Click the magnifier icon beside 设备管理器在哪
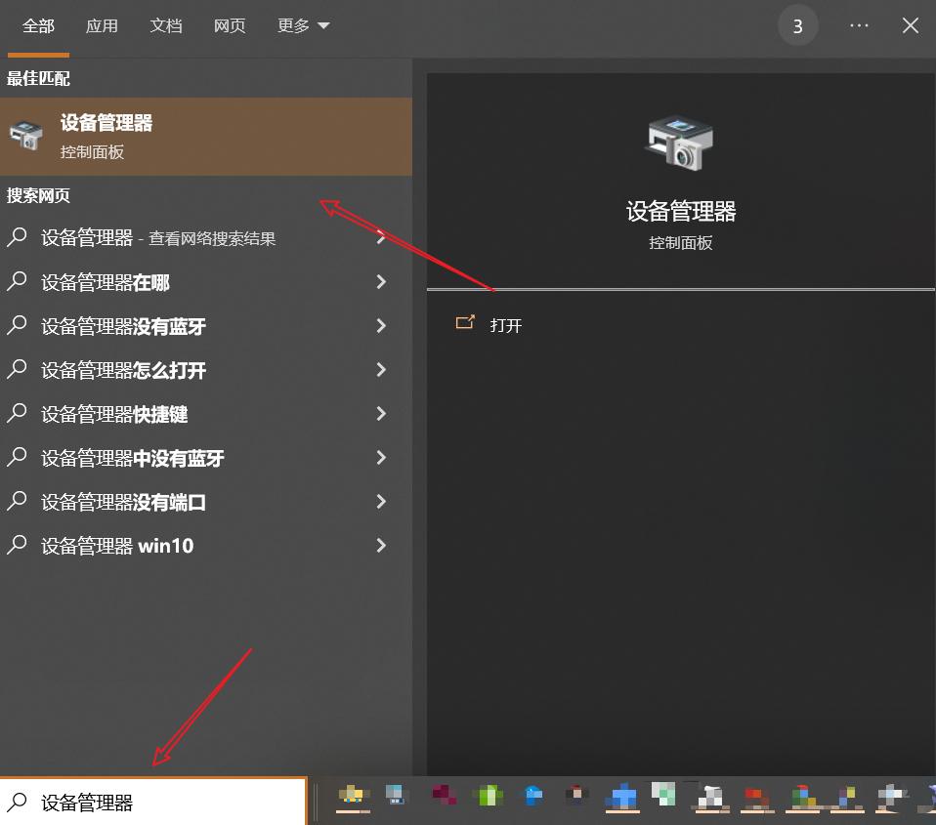The width and height of the screenshot is (936, 825). (17, 282)
